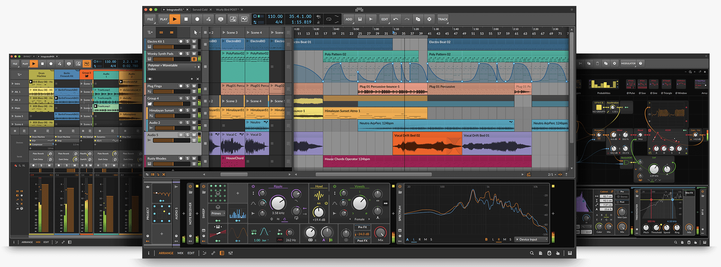The image size is (721, 267).
Task: Show the on-screen piano keyboard in center footer
Action: coord(570,253)
